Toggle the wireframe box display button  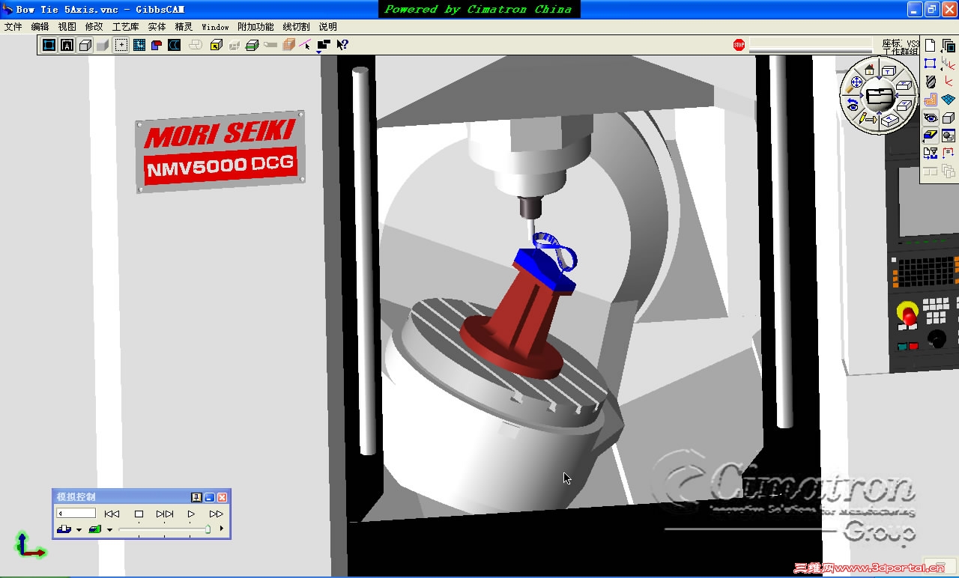[x=85, y=45]
